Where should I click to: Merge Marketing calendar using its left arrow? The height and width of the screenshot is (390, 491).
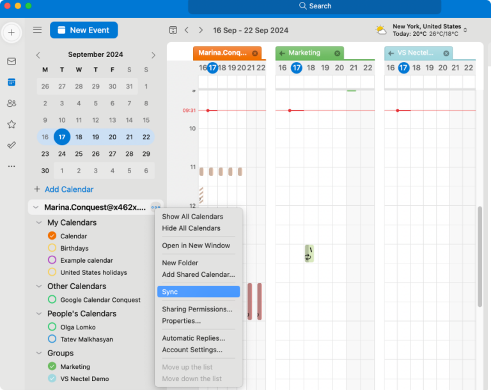282,53
